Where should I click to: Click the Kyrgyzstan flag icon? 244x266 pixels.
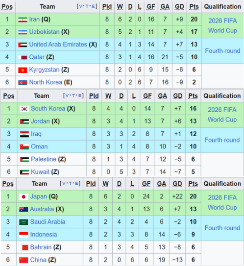click(23, 70)
